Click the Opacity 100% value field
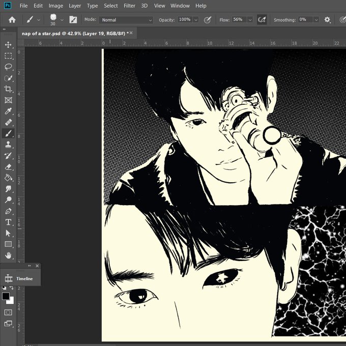Screen dimensions: 346x346 click(185, 20)
